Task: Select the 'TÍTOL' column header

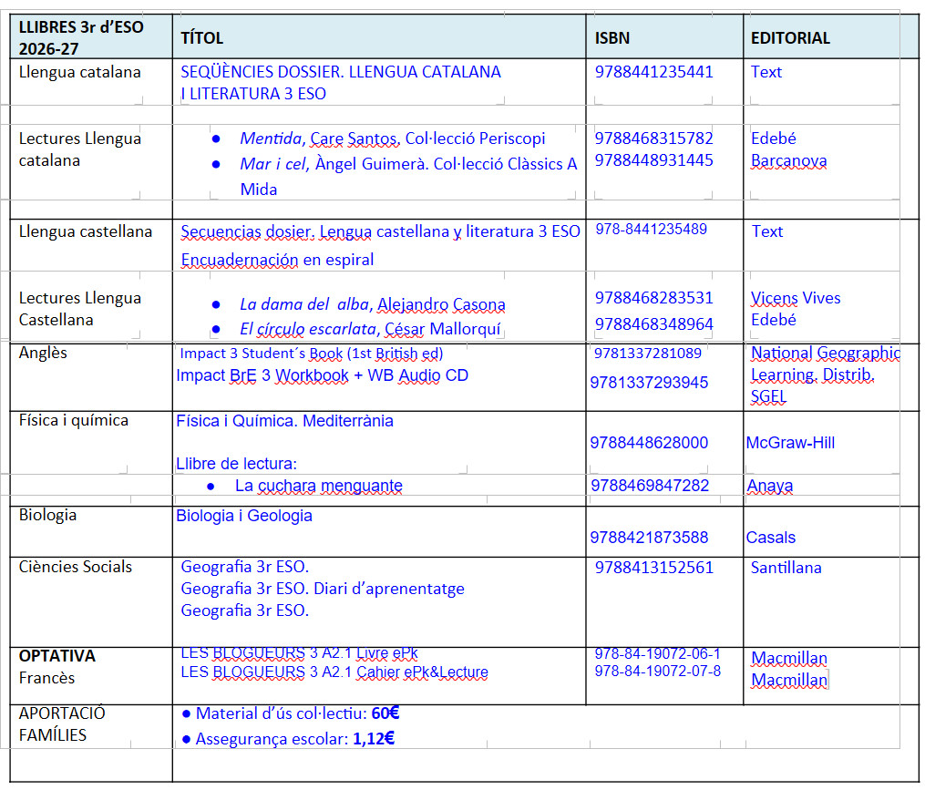Action: pos(201,38)
